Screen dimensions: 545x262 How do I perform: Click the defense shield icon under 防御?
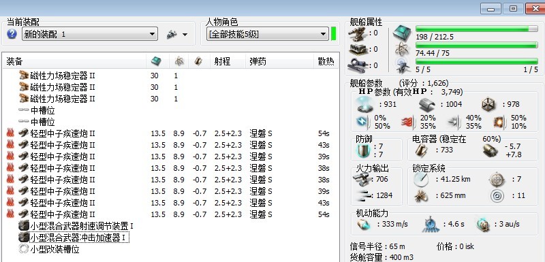coord(363,150)
